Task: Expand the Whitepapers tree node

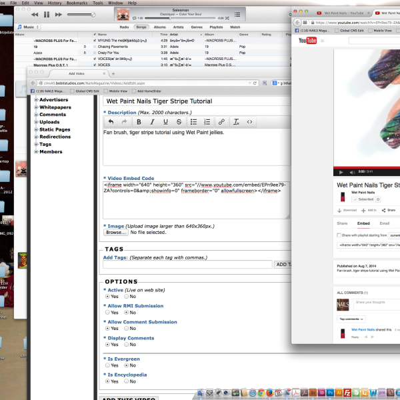Action: click(x=36, y=107)
